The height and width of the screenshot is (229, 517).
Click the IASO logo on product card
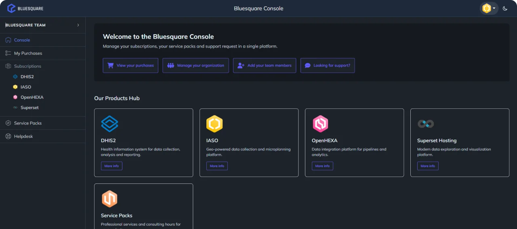pos(214,124)
